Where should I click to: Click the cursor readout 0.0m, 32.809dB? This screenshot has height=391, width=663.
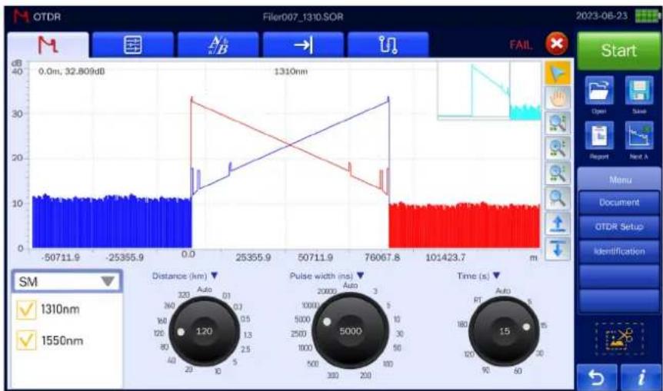72,71
